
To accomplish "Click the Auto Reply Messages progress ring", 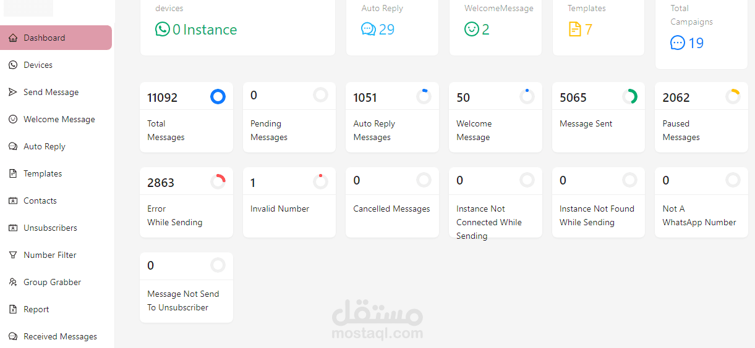I will tap(424, 96).
